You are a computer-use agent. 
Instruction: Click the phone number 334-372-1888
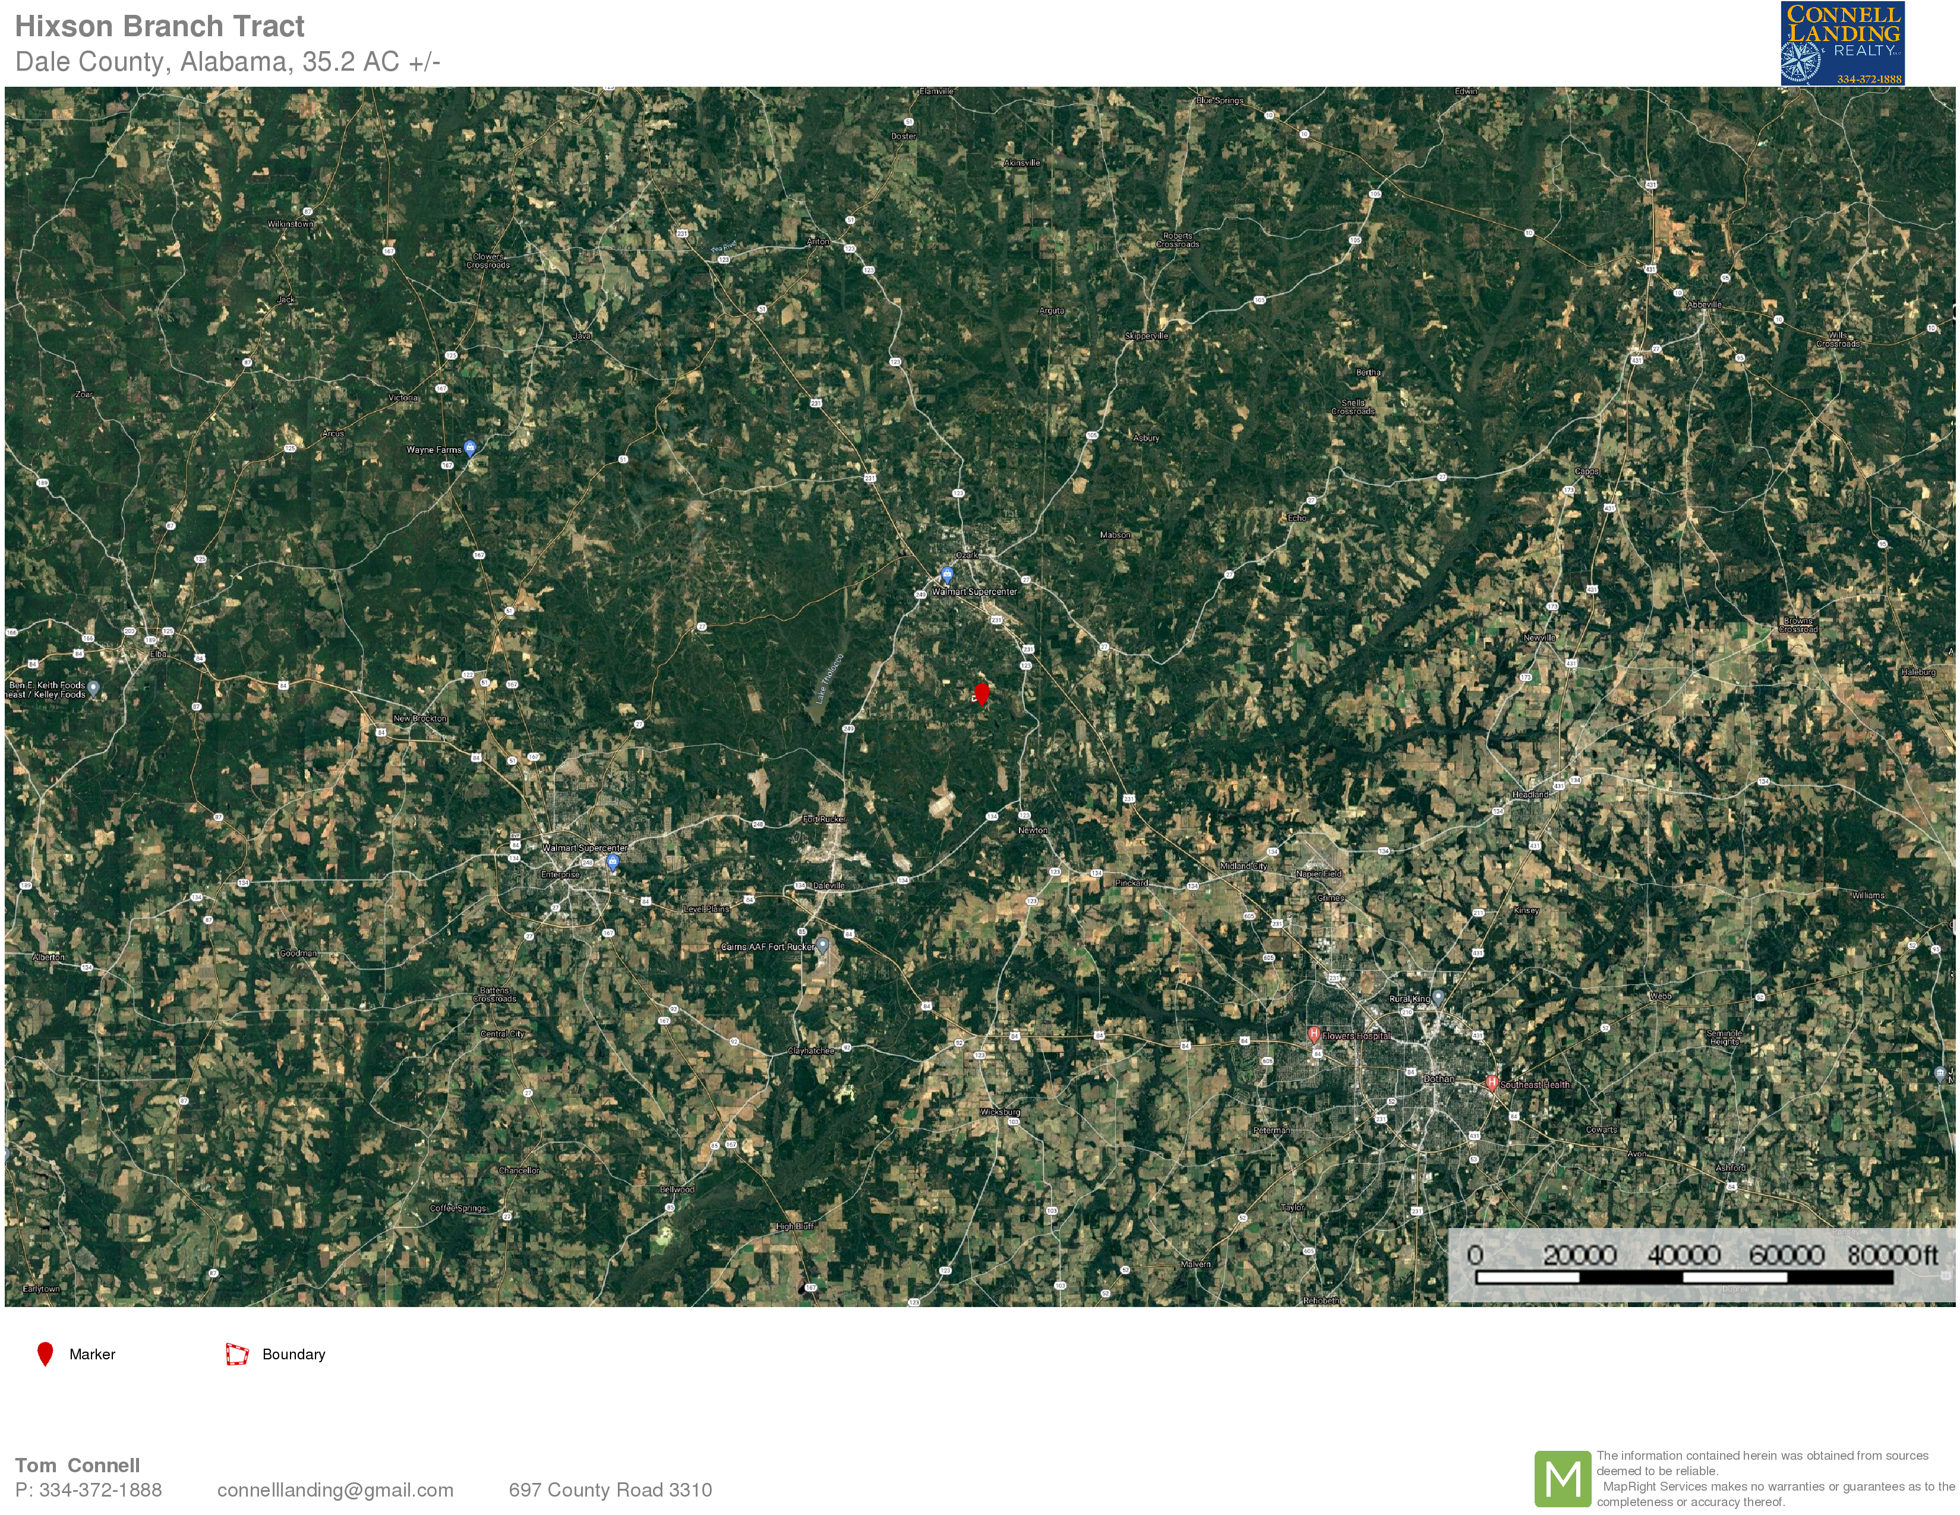click(x=100, y=1490)
